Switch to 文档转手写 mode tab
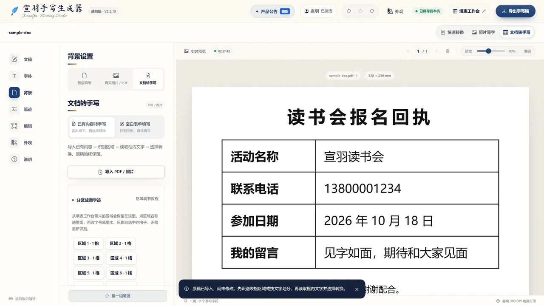The height and width of the screenshot is (306, 544). tap(516, 32)
